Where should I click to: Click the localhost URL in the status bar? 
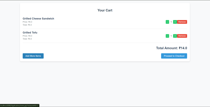point(19,105)
